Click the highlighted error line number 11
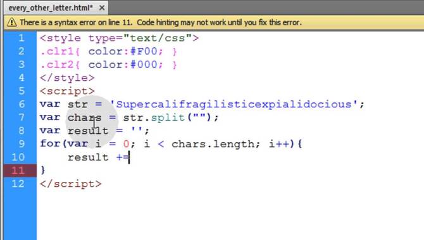 [18, 171]
